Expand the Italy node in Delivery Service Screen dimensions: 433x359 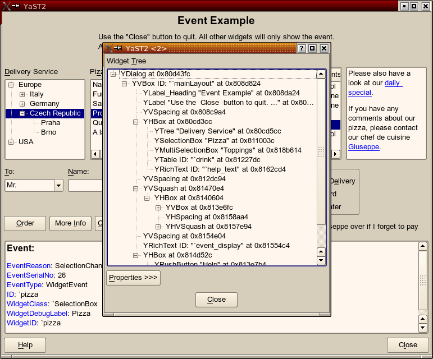coord(22,94)
